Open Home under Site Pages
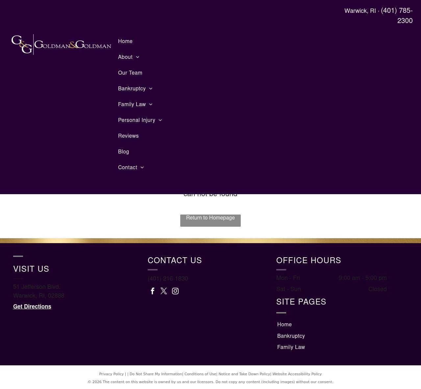This screenshot has width=421, height=389. [285, 325]
